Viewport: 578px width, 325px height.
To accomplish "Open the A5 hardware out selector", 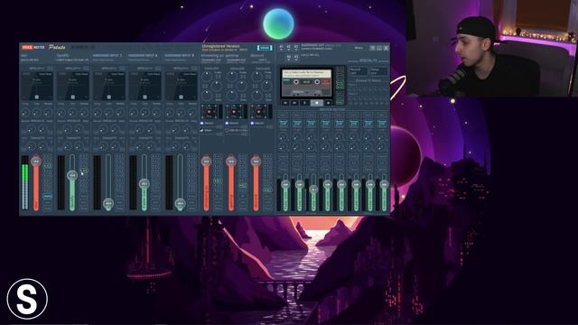I will (296, 57).
